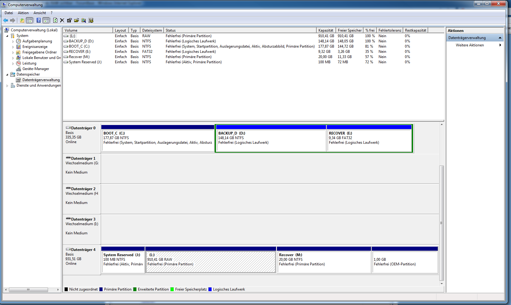This screenshot has height=305, width=511.
Task: Click the magnifier Explore icon in toolbar
Action: coord(83,20)
